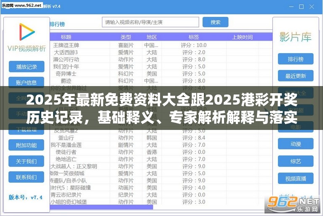Viewport: 323px width, 216px height.
Task: Open the 关于我们 page
Action: coord(27,161)
